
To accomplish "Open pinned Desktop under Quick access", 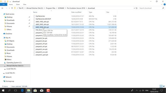I will coord(9,17).
